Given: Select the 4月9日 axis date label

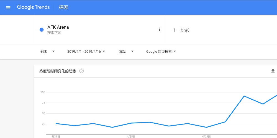Looking at the screenshot, I should [x=206, y=136].
